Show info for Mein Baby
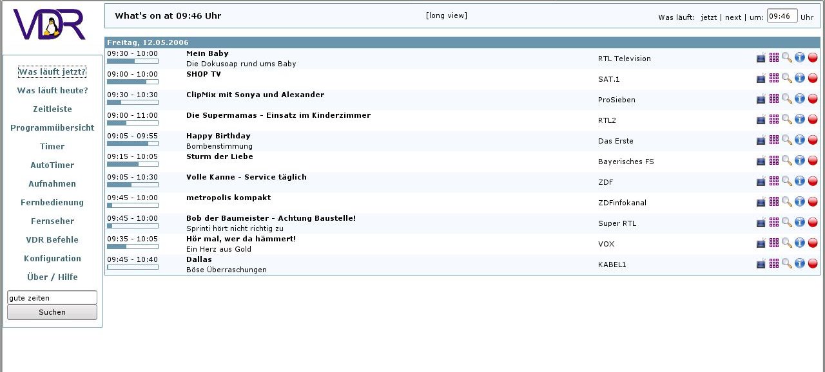Screen dimensions: 825x372 pos(800,58)
